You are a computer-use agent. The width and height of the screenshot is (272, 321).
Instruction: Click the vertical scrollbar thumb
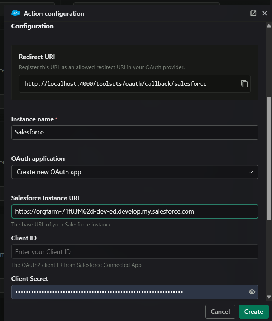tap(269, 159)
